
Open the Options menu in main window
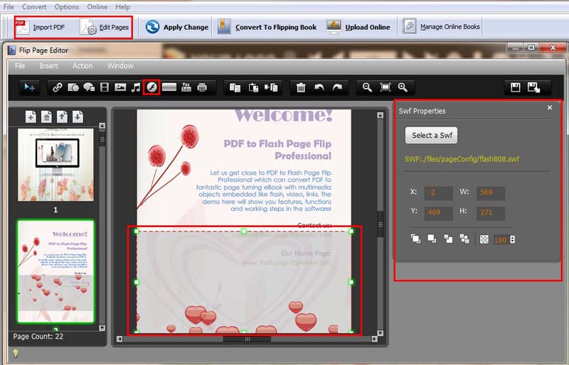(x=67, y=6)
